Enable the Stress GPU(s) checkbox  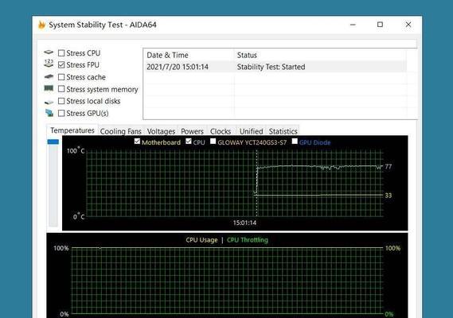pyautogui.click(x=61, y=113)
